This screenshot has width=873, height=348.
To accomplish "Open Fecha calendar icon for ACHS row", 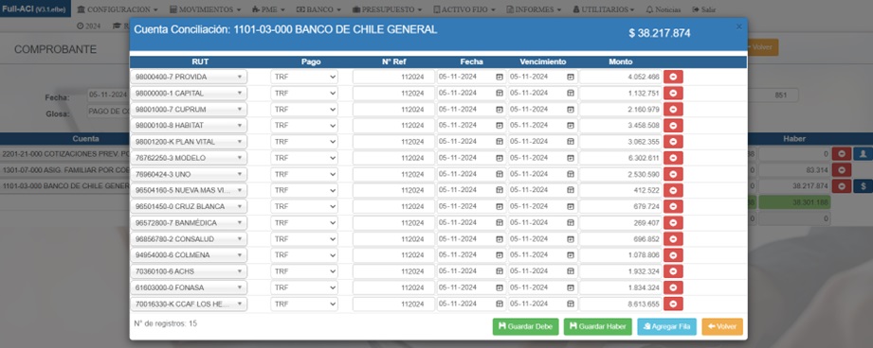I will [500, 271].
